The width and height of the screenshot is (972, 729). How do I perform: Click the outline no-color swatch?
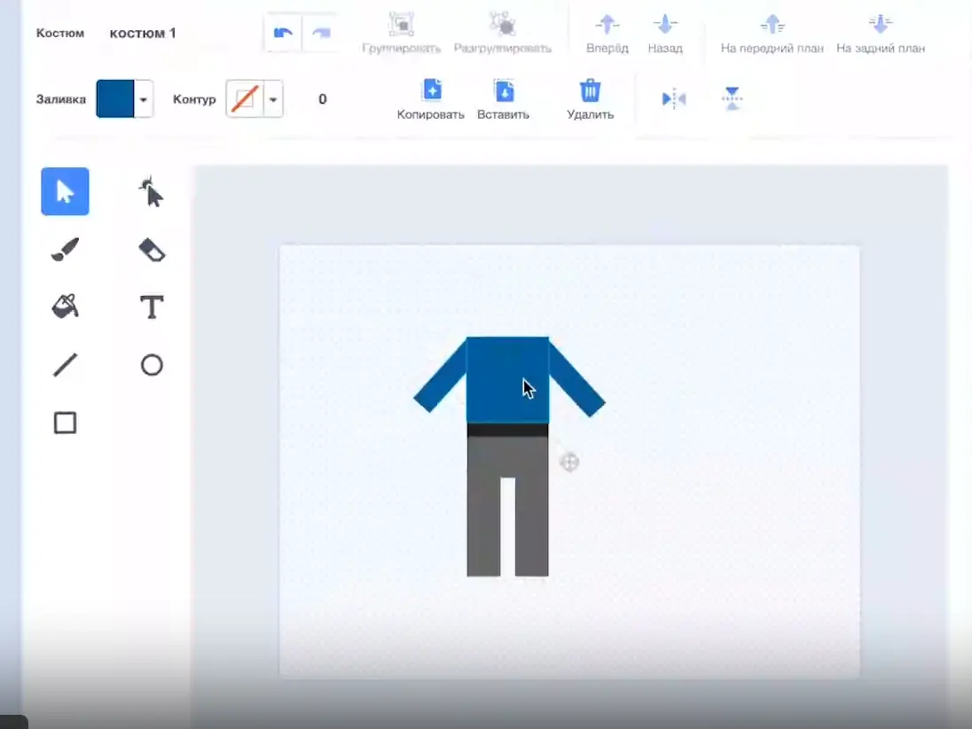pyautogui.click(x=245, y=99)
